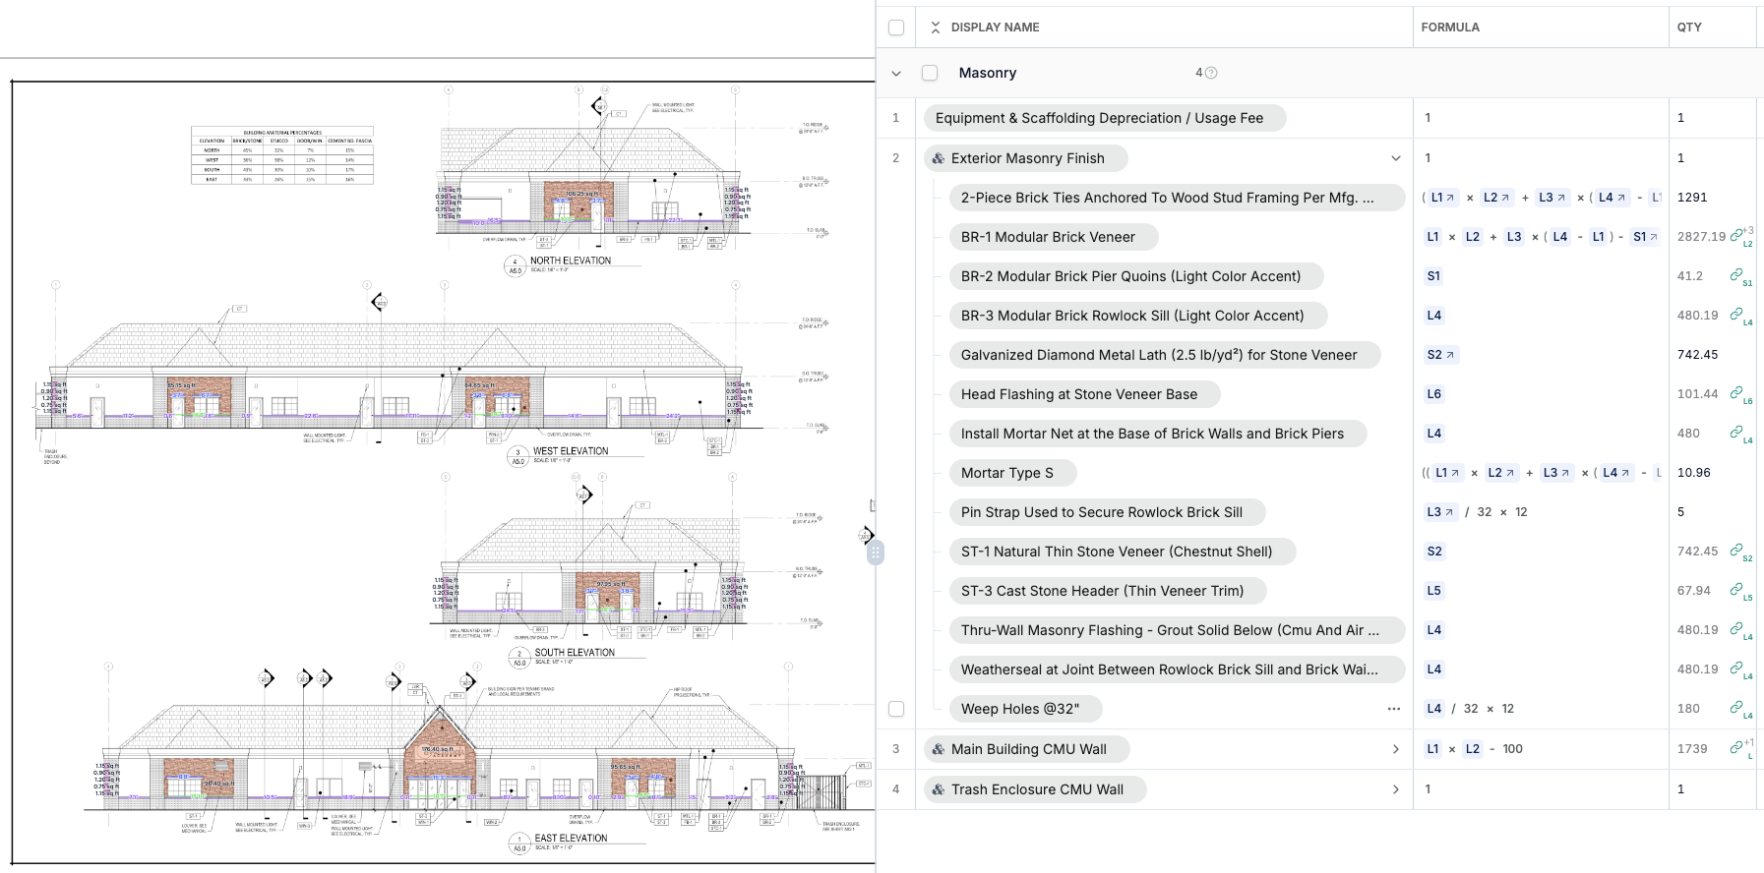The image size is (1764, 873).
Task: Check the Weep Holes @32" row checkbox
Action: [896, 709]
